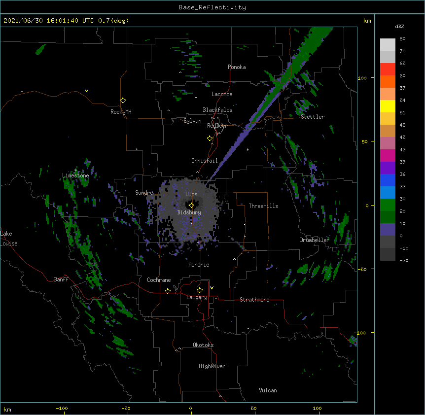Click the Blackfalds town label
425x415 pixels.
coord(217,110)
